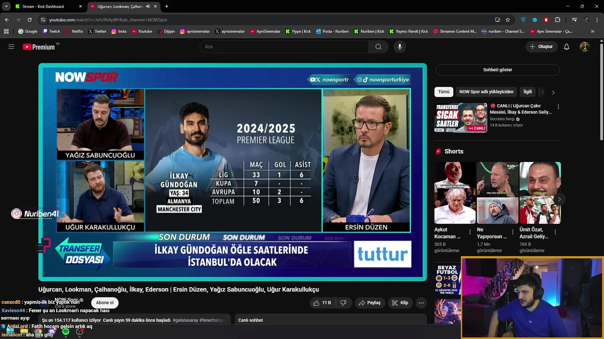Viewport: 604px width, 339px height.
Task: Open the tab search dropdown arrow
Action: tap(6, 7)
